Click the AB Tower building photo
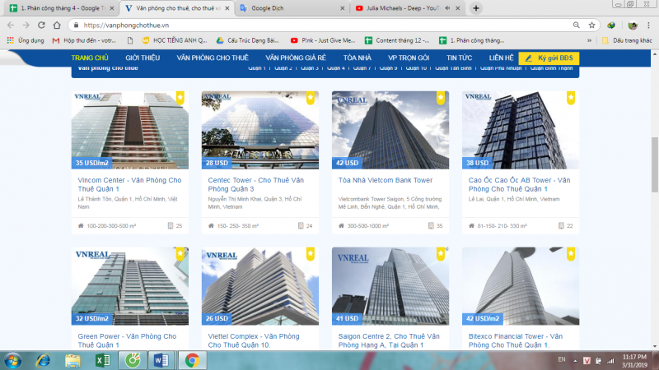Image resolution: width=659 pixels, height=370 pixels. [521, 130]
